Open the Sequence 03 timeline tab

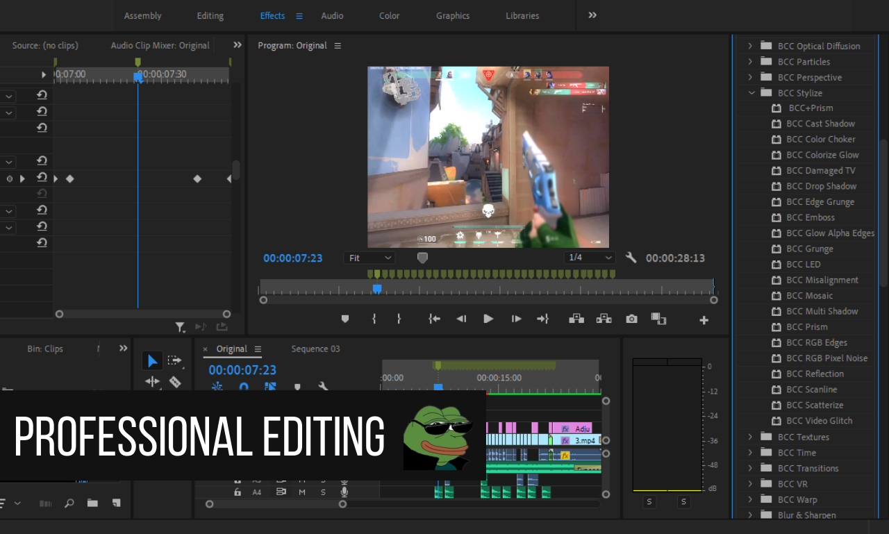(x=315, y=349)
